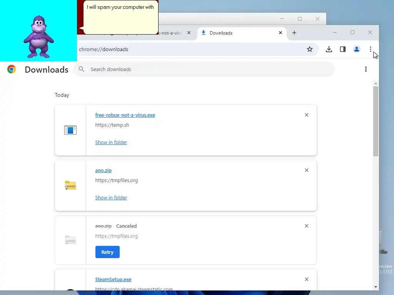Bookmark this page with the star icon
The height and width of the screenshot is (295, 394).
pyautogui.click(x=310, y=49)
